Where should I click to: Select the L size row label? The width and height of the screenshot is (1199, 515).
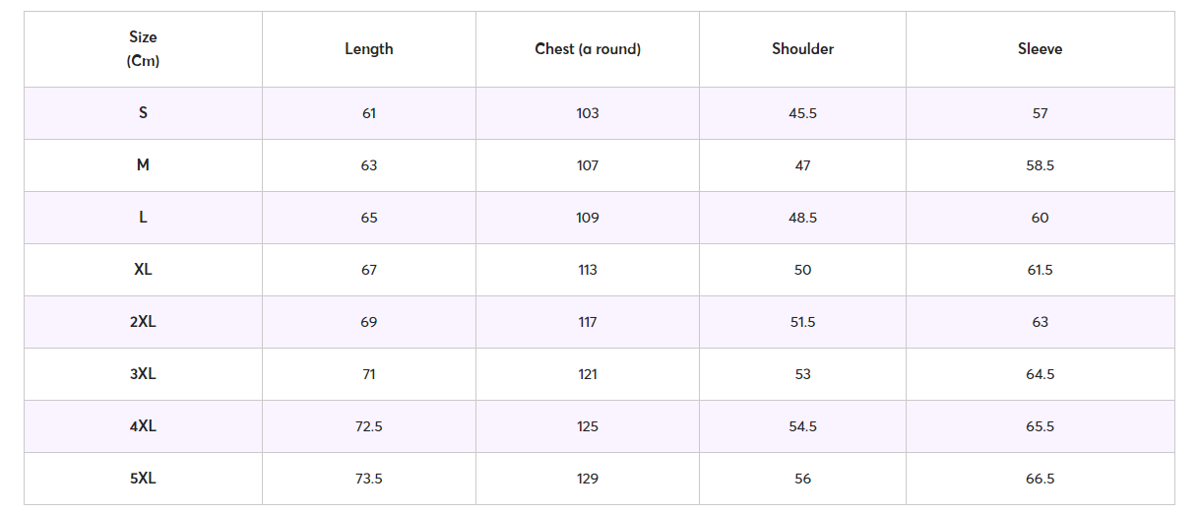pos(143,217)
